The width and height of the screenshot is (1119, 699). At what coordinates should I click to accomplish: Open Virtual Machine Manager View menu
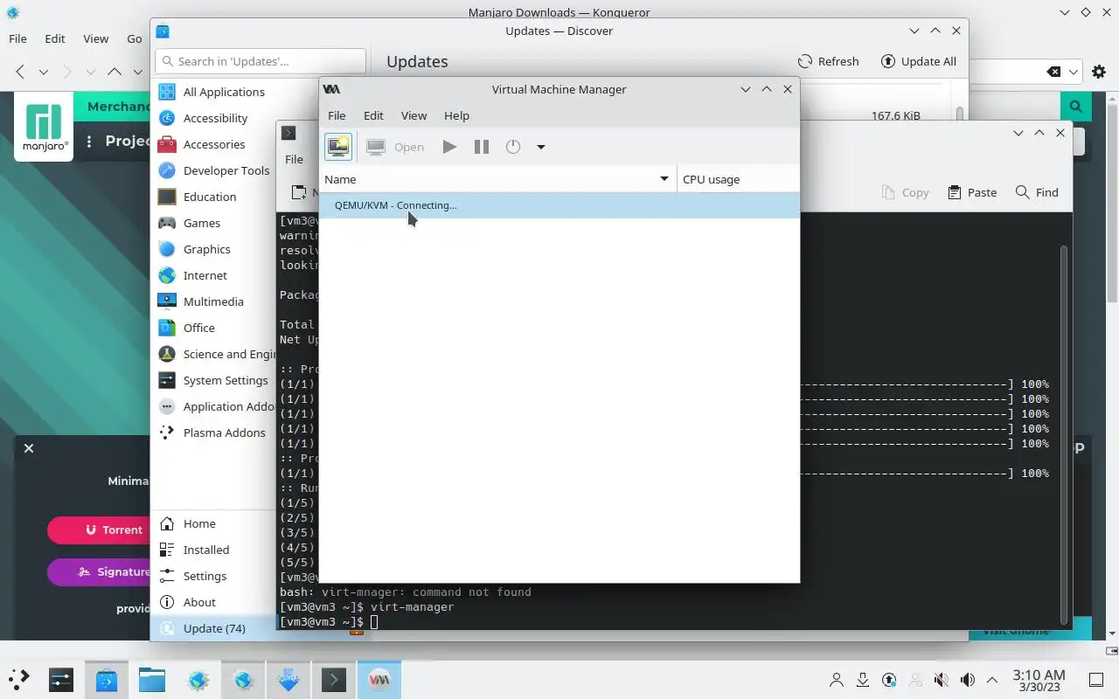414,115
